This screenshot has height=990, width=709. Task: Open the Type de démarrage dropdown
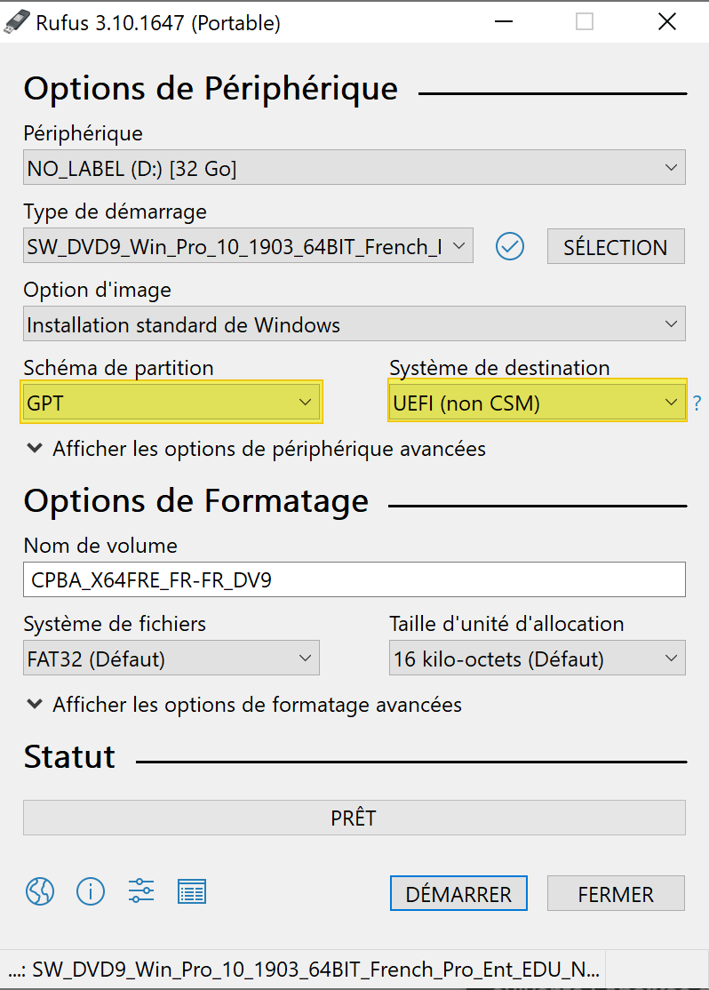(x=248, y=246)
